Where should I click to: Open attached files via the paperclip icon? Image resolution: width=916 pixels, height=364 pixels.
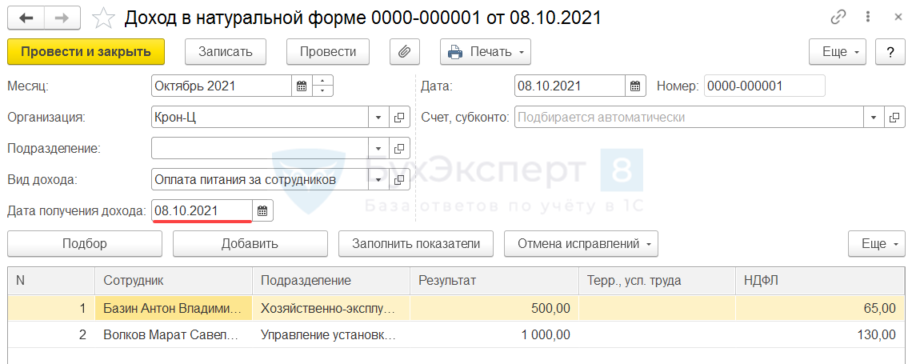click(x=404, y=51)
